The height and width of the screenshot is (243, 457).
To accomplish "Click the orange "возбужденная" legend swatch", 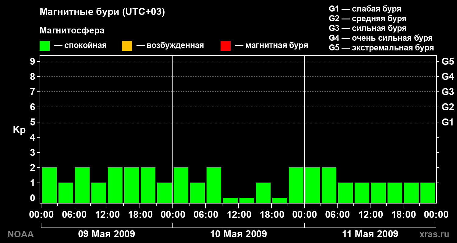I will pyautogui.click(x=127, y=46).
